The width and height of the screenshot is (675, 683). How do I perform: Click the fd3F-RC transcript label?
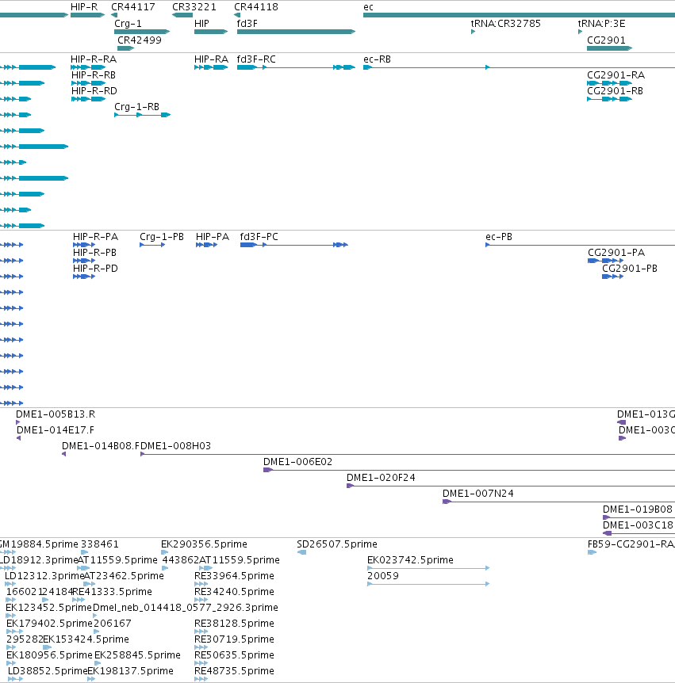[256, 59]
